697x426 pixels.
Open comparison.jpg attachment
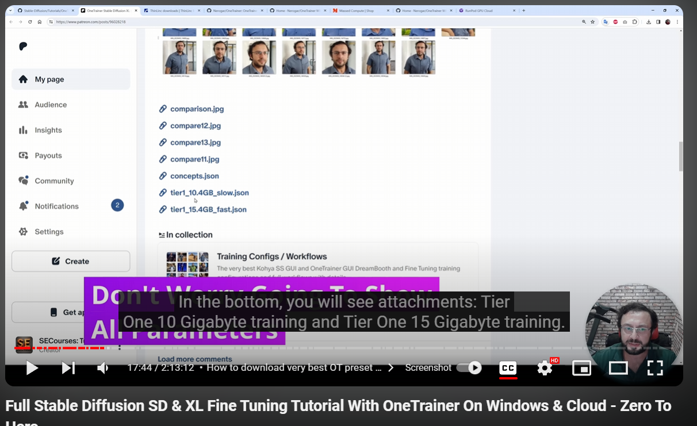coord(197,109)
